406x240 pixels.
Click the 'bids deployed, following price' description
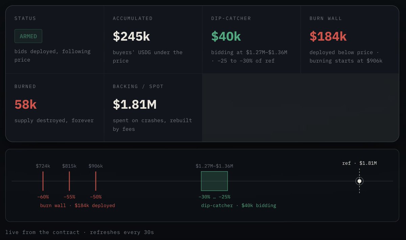pos(52,56)
